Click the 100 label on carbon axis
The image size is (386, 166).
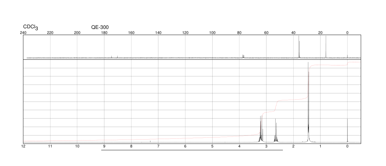212,33
